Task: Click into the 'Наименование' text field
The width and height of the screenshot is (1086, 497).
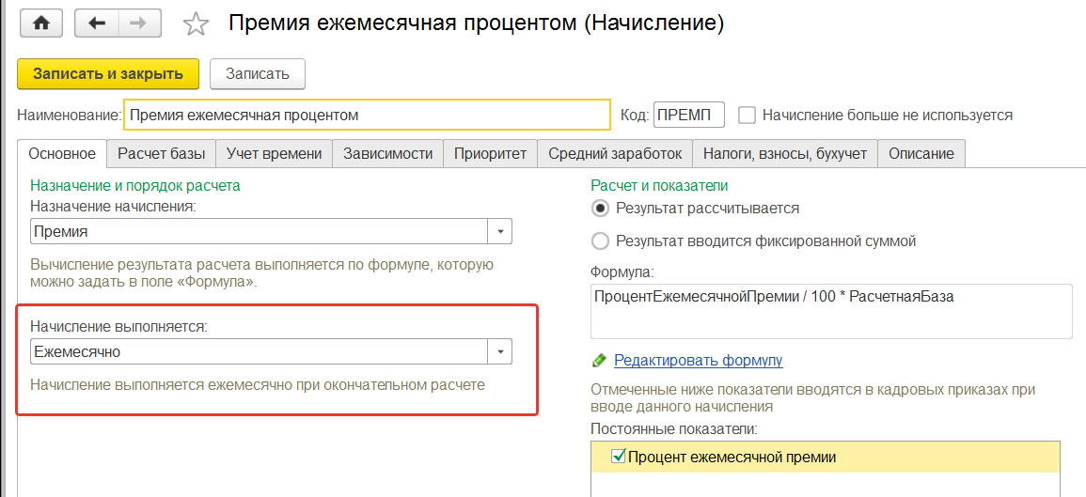Action: 367,116
